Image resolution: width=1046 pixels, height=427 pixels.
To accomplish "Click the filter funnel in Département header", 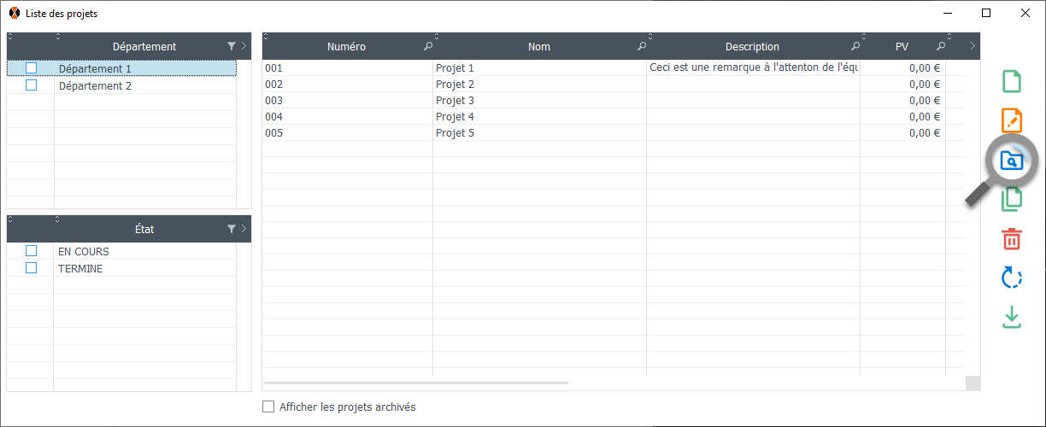I will point(231,47).
